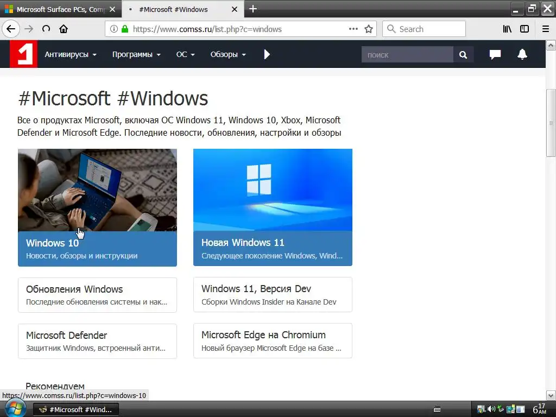The height and width of the screenshot is (417, 556).
Task: Click the Рекомендуем heading text
Action: click(55, 386)
